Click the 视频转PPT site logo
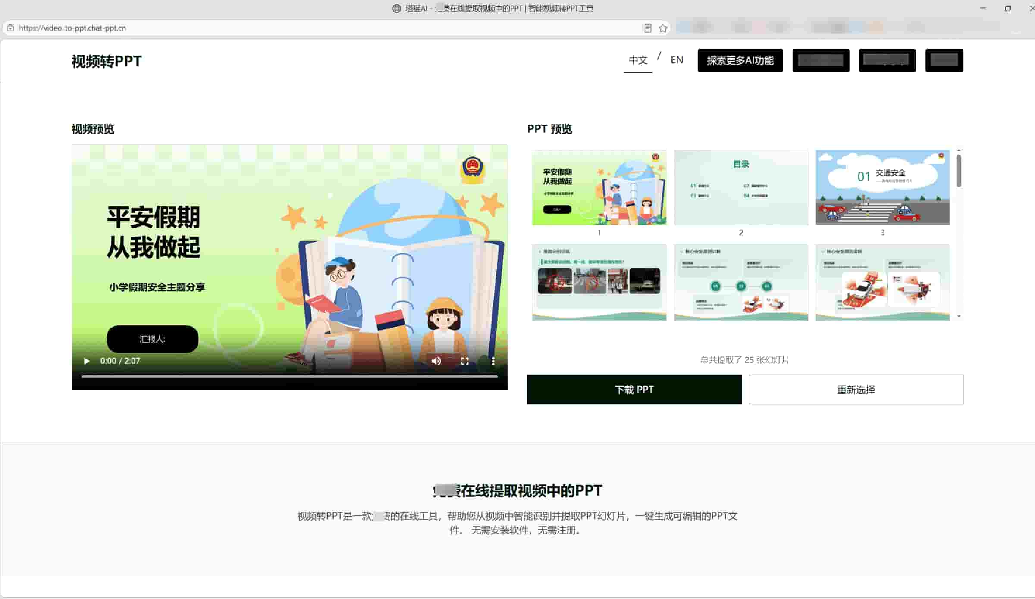The image size is (1035, 599). pyautogui.click(x=107, y=61)
